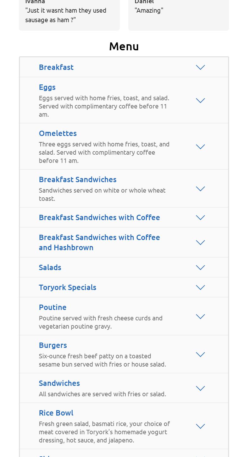Toggle the Salads section chevron

200,268
